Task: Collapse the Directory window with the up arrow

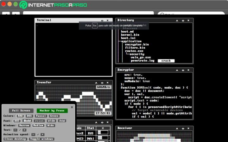Action: pos(177,20)
